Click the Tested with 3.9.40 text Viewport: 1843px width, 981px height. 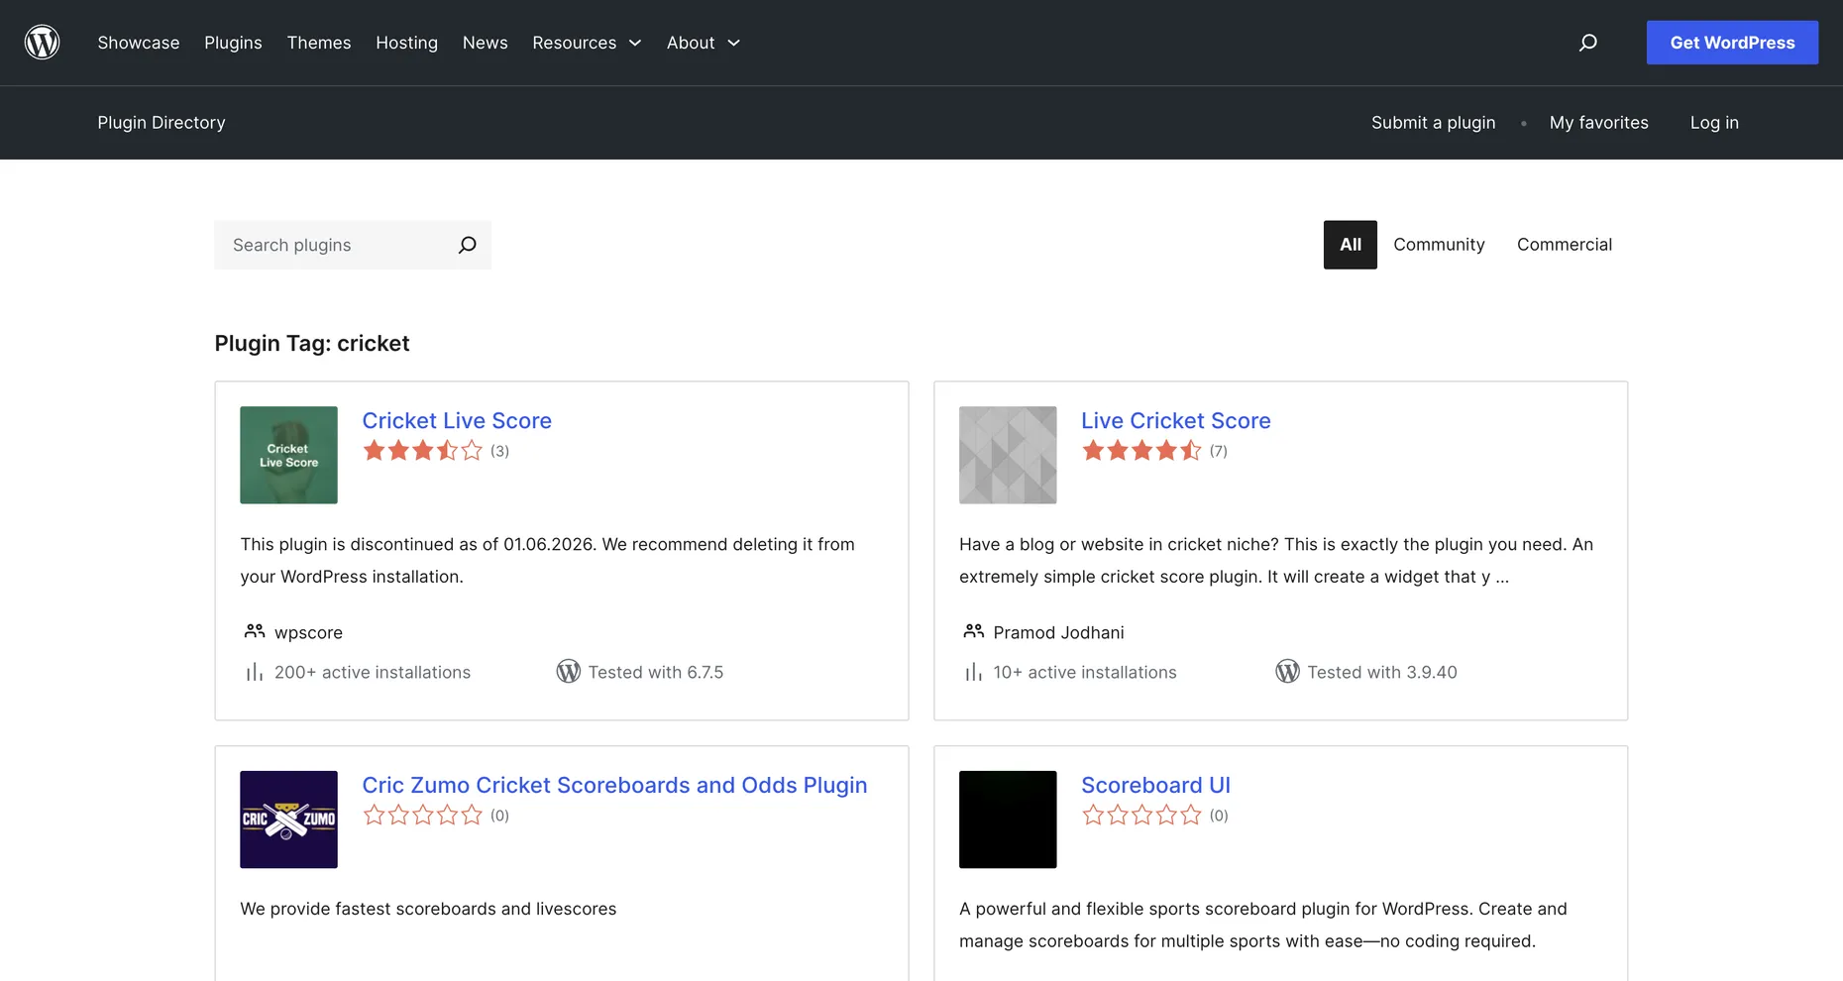point(1382,672)
